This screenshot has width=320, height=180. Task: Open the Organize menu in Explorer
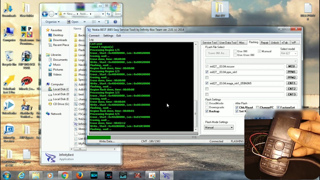click(52, 22)
